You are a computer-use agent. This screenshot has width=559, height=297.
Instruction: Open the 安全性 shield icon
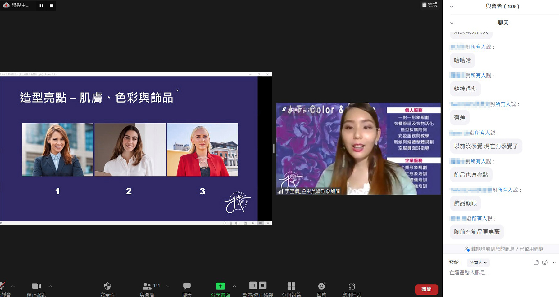[107, 286]
